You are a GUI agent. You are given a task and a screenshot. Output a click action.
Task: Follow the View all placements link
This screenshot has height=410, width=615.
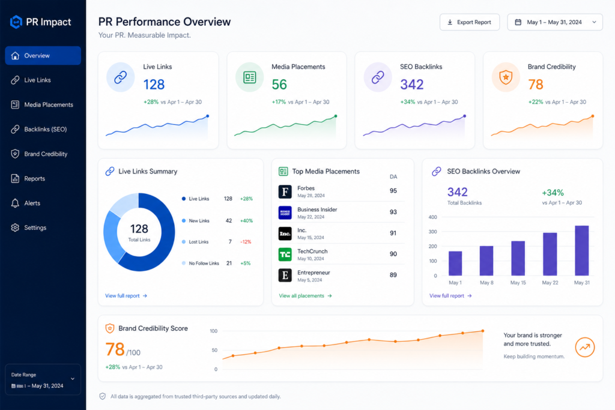(305, 296)
